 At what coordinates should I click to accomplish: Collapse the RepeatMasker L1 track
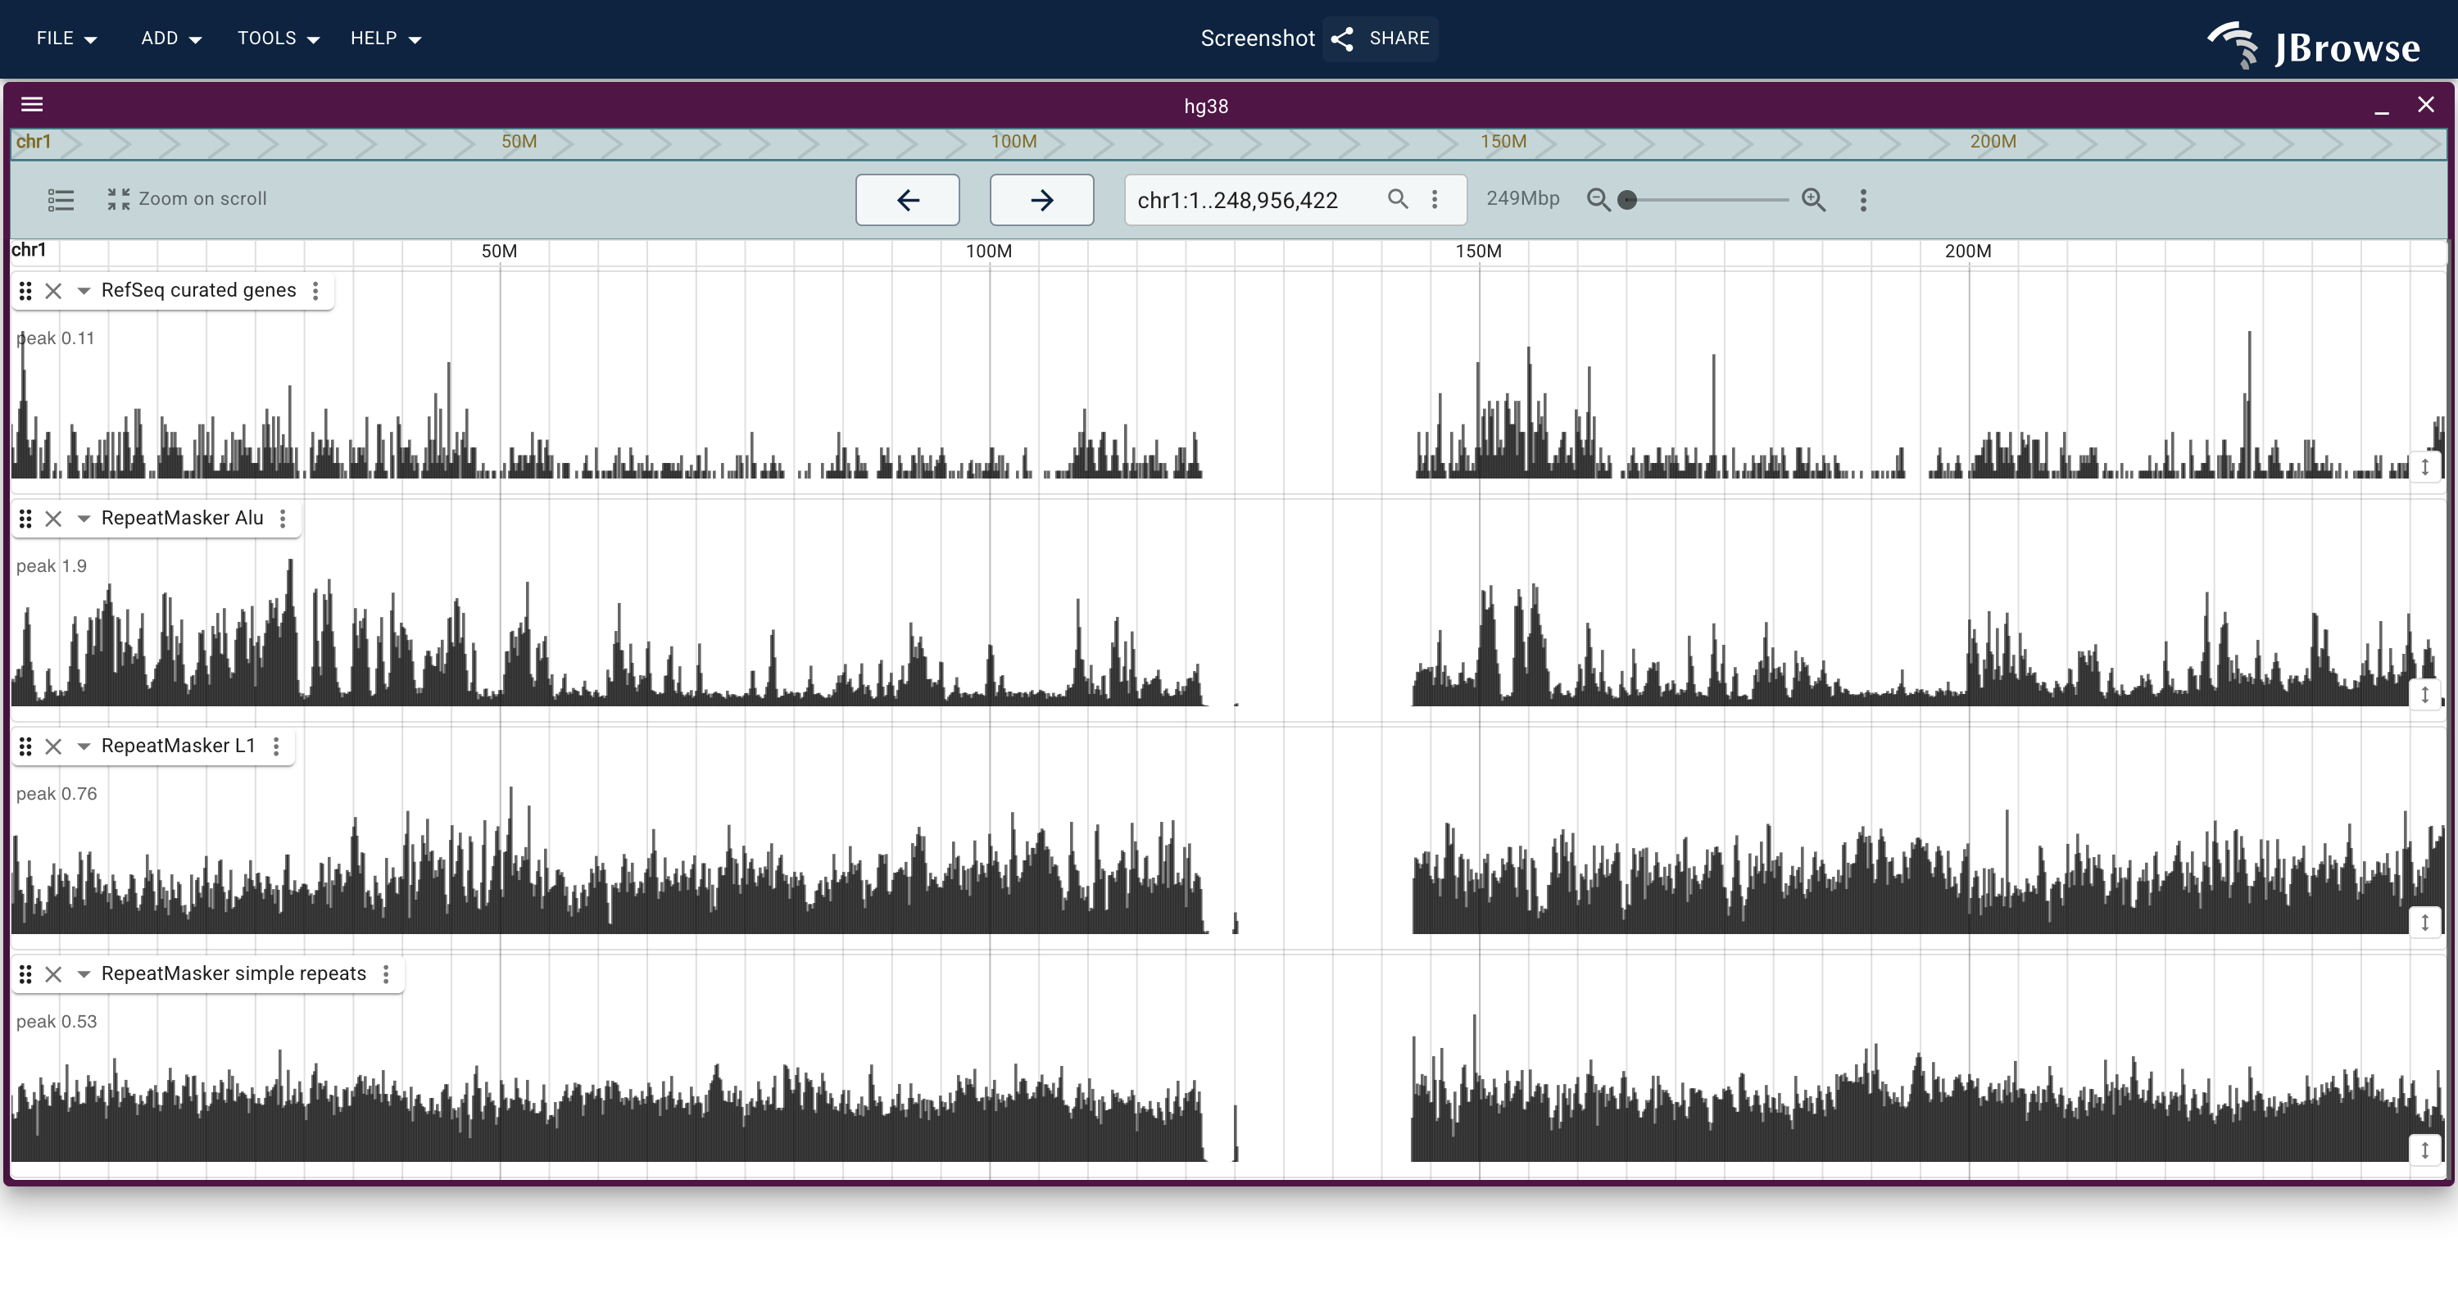[83, 747]
